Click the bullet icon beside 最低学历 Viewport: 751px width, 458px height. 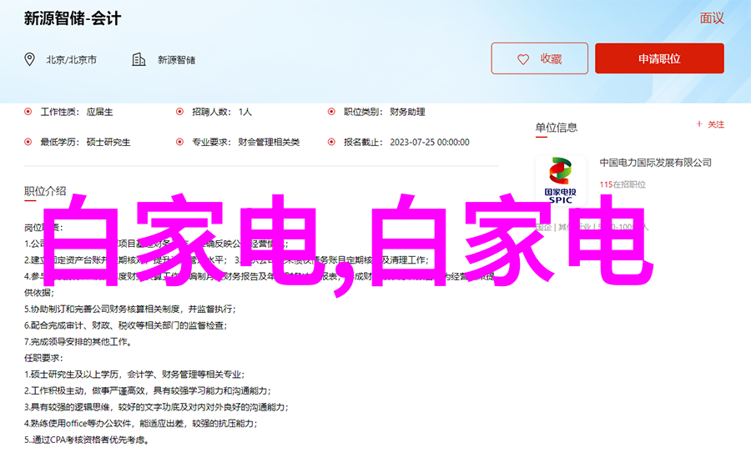coord(28,142)
